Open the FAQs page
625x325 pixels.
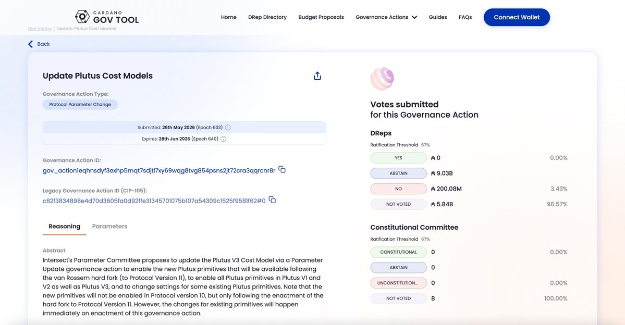[465, 17]
